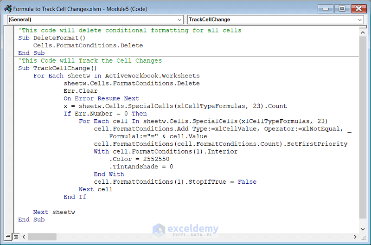Viewport: 371px width, 245px height.
Task: Click the 'Formula1:="=" & cell.Value' line
Action: click(x=158, y=136)
